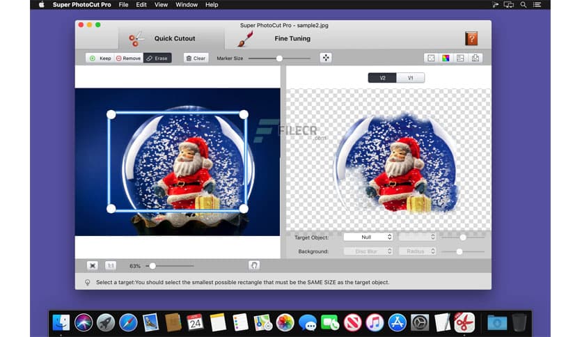Viewport: 582px width, 337px height.
Task: Click the lightbulb hint icon in status bar
Action: point(88,283)
